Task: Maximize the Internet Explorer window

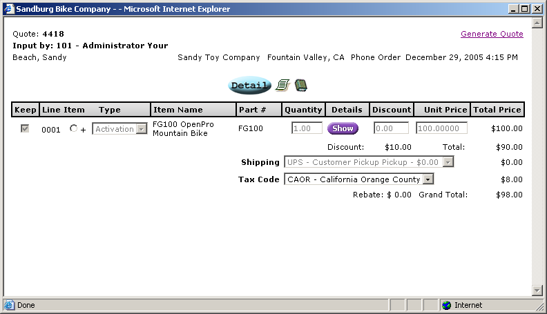Action: pyautogui.click(x=524, y=9)
